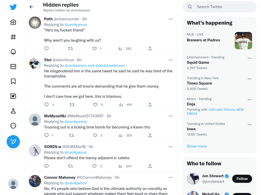Image resolution: width=261 pixels, height=195 pixels.
Task: Open Explore via the hashtag icon
Action: click(13, 37)
